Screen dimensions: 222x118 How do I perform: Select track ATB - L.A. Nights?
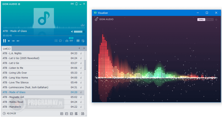[x=42, y=53]
